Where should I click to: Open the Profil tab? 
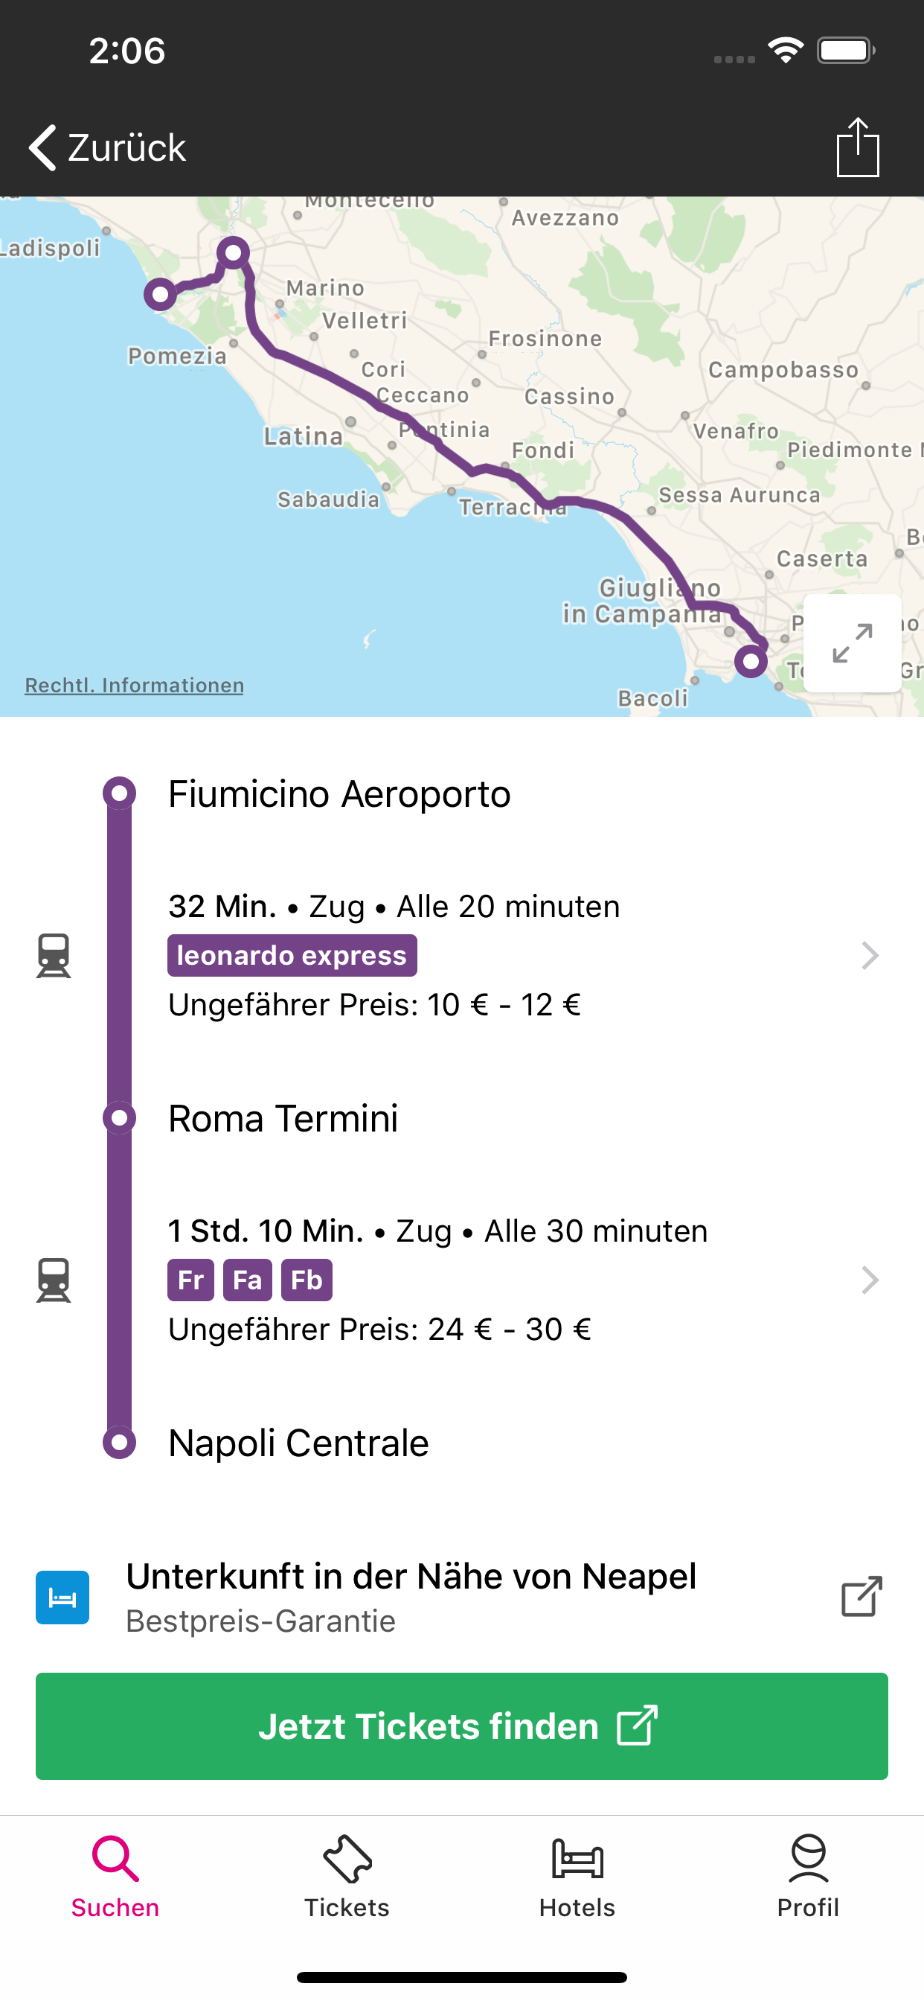[x=807, y=1876]
